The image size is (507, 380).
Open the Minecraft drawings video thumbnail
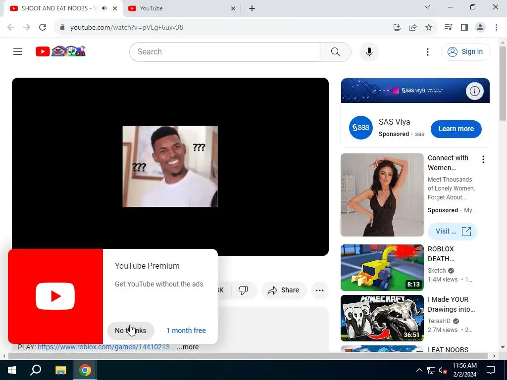tap(382, 318)
